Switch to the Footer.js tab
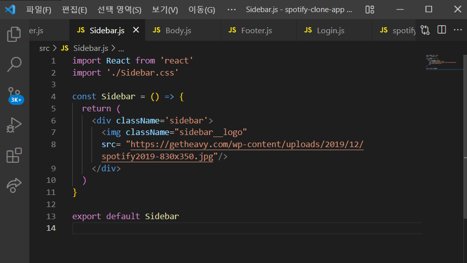The image size is (467, 263). pos(258,30)
